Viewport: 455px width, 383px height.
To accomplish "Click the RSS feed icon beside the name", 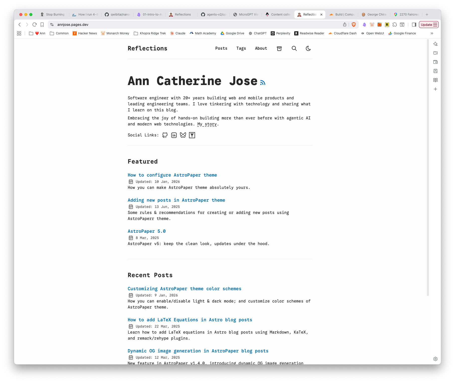I will point(262,82).
